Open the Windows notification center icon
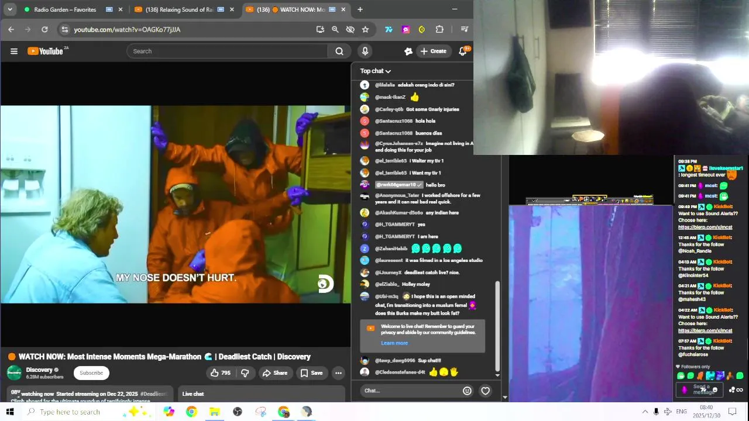 coord(731,412)
